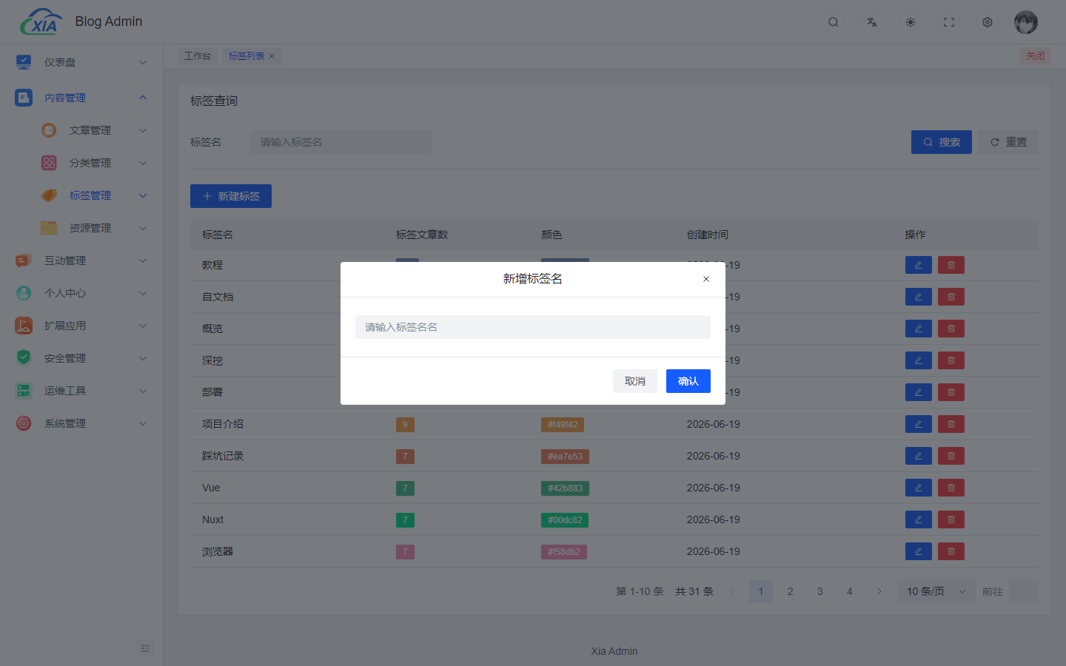The width and height of the screenshot is (1066, 666).
Task: Open the user avatar menu
Action: pyautogui.click(x=1026, y=22)
